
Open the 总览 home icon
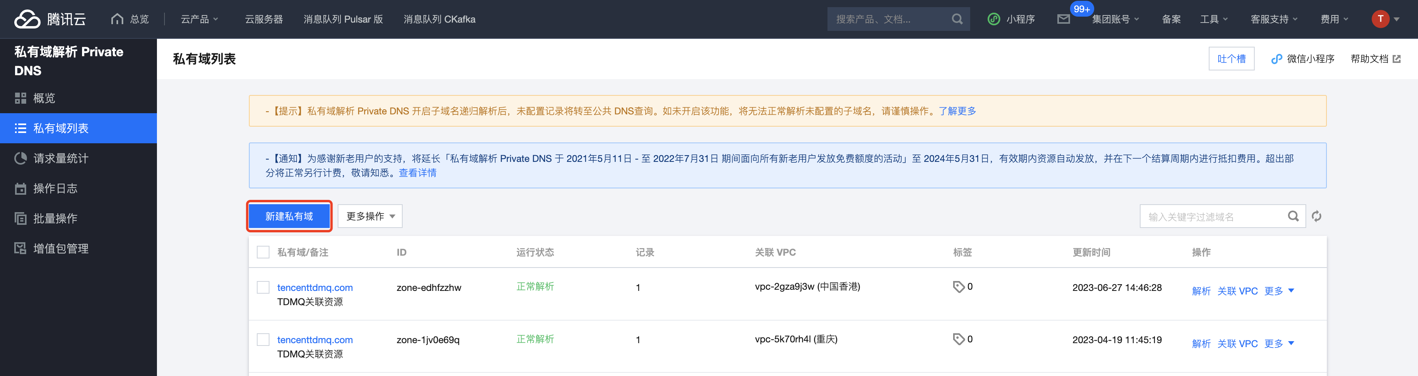(x=117, y=19)
